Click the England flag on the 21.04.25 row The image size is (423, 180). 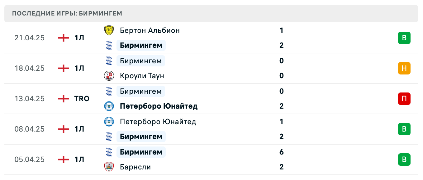63,38
